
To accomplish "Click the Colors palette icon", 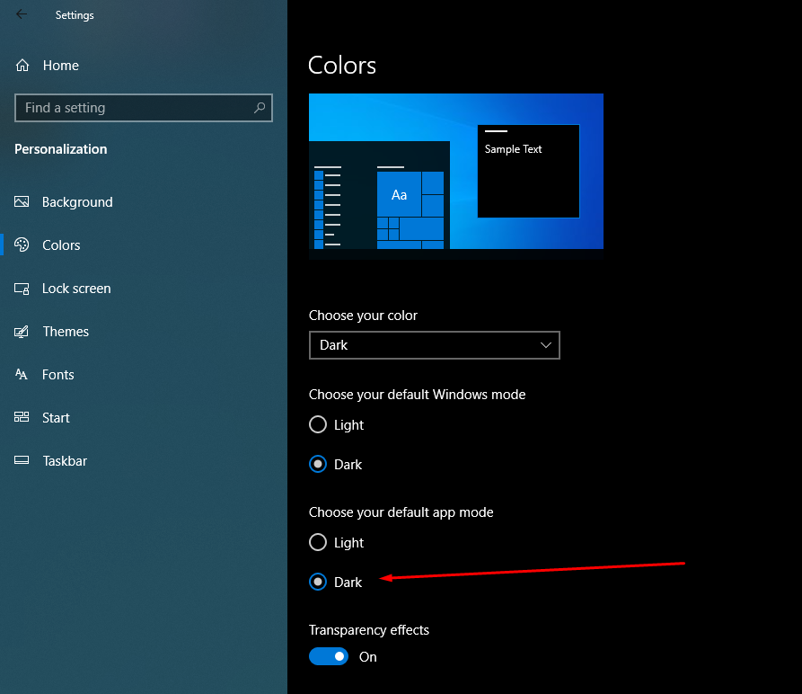I will pos(22,245).
